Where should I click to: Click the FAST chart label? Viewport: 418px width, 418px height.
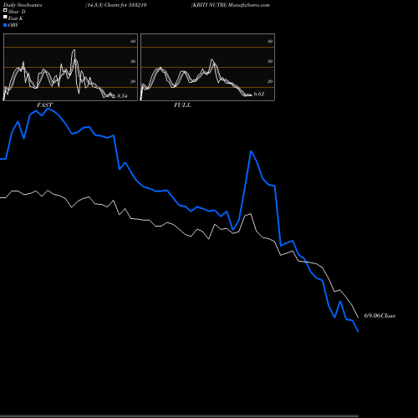point(44,105)
